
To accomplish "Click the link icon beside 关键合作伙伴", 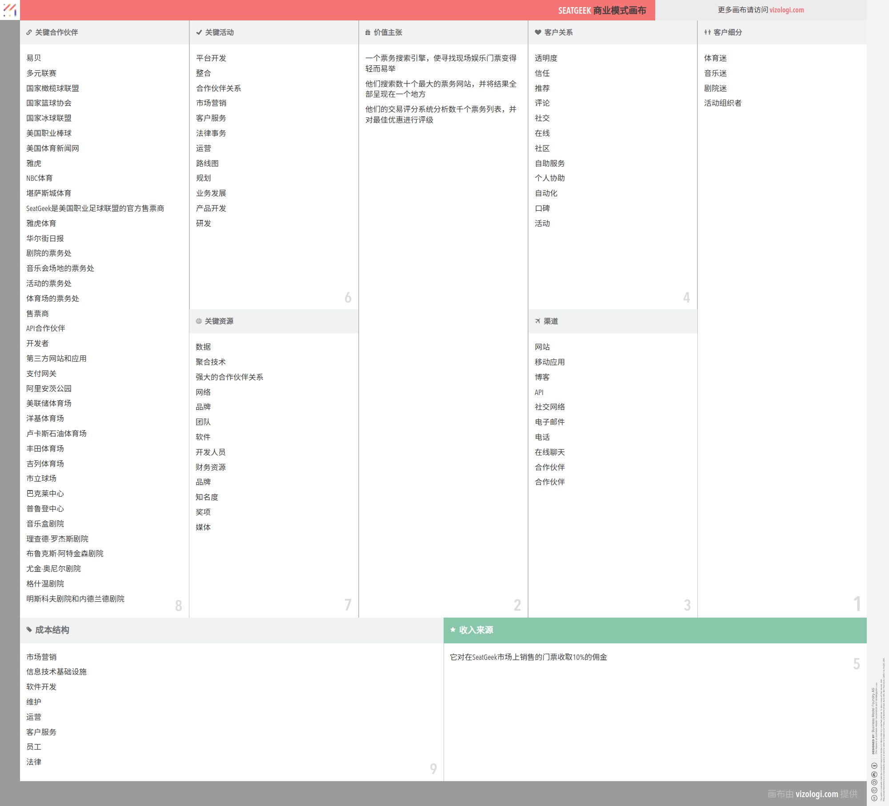I will pyautogui.click(x=29, y=32).
